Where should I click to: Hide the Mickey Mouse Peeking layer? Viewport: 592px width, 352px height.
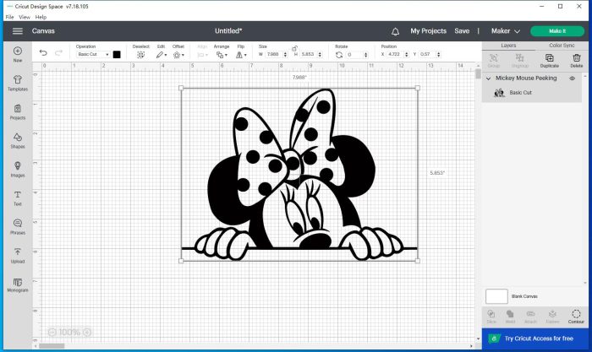coord(572,79)
